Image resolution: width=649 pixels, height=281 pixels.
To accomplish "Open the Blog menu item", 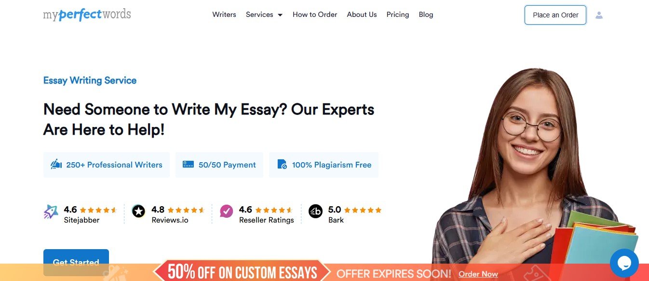I will (426, 14).
